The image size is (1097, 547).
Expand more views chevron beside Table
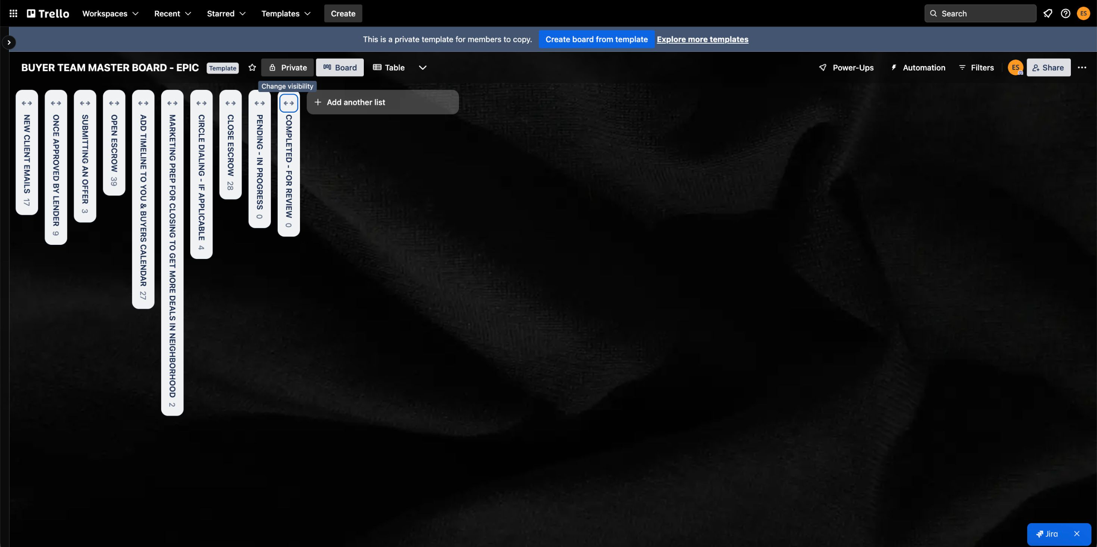[423, 68]
